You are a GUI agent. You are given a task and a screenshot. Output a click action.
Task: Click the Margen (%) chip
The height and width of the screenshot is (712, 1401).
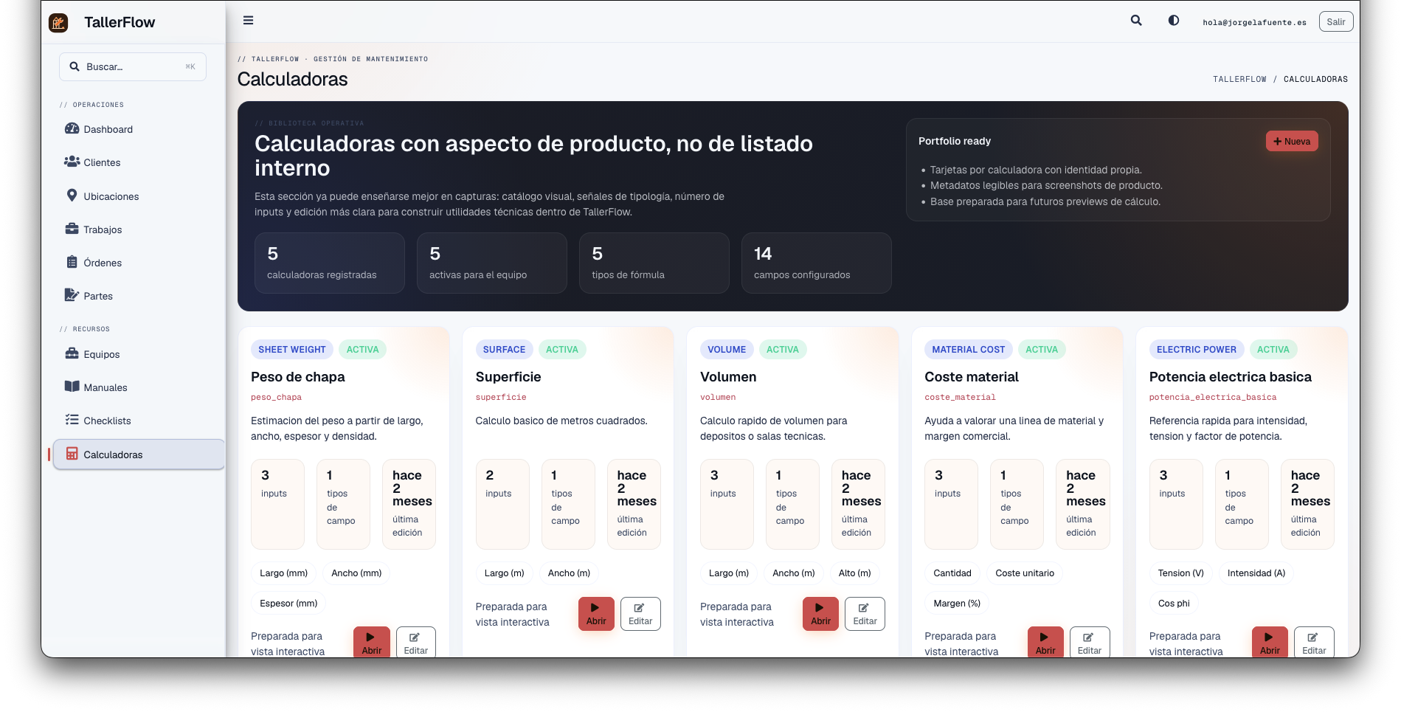[957, 604]
